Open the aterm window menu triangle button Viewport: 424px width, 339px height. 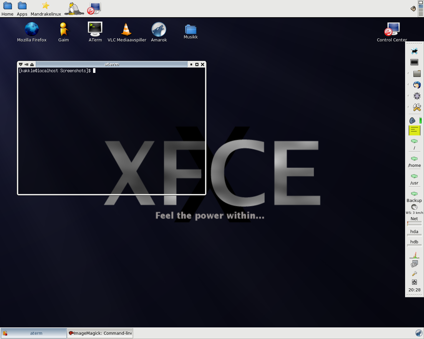pos(21,64)
